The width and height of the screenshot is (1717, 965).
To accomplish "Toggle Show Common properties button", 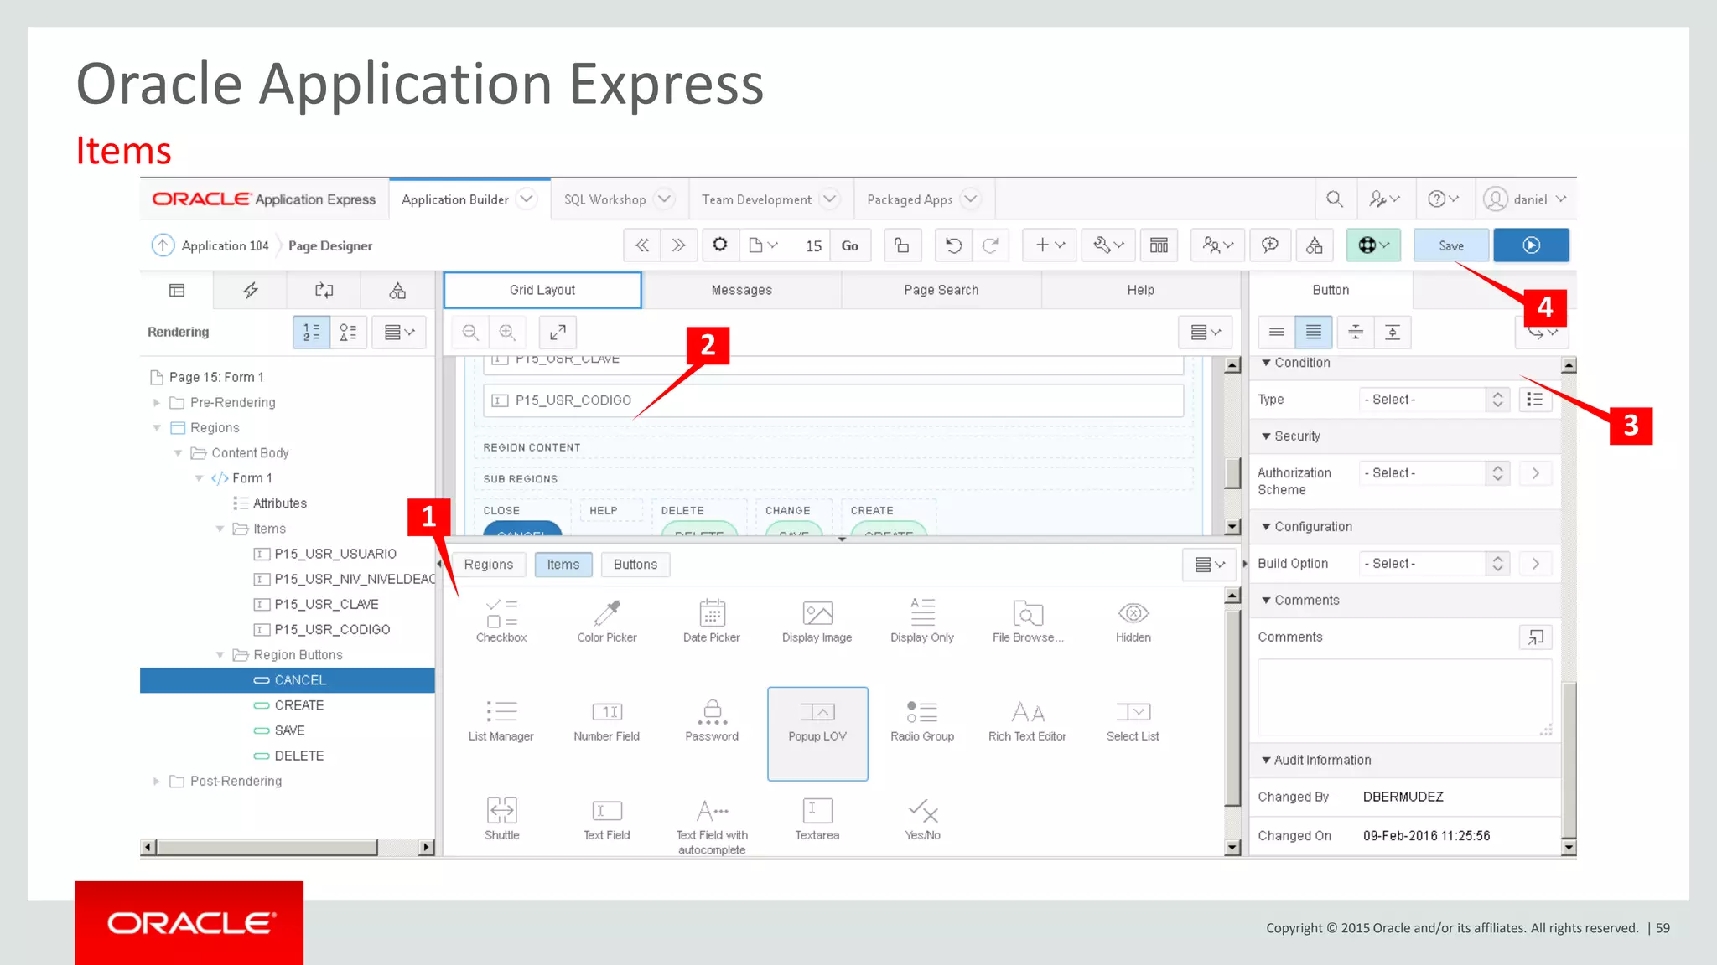I will coord(1276,333).
